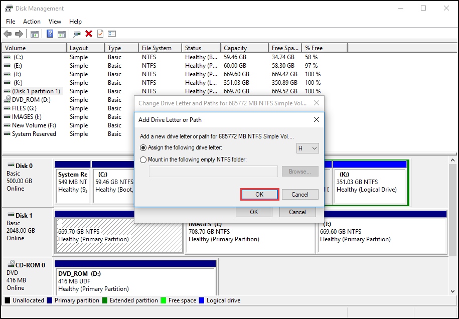Click the disc icon beside DVD_ROM (D:)

(x=8, y=99)
